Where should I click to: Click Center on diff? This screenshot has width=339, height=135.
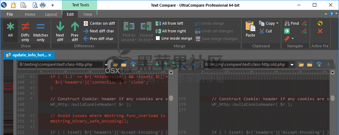99,23
